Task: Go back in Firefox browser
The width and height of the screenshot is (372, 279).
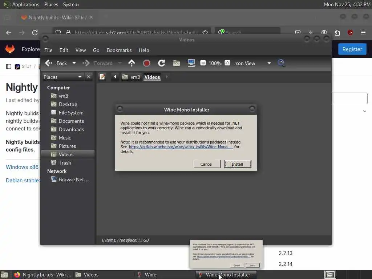Action: [9, 32]
